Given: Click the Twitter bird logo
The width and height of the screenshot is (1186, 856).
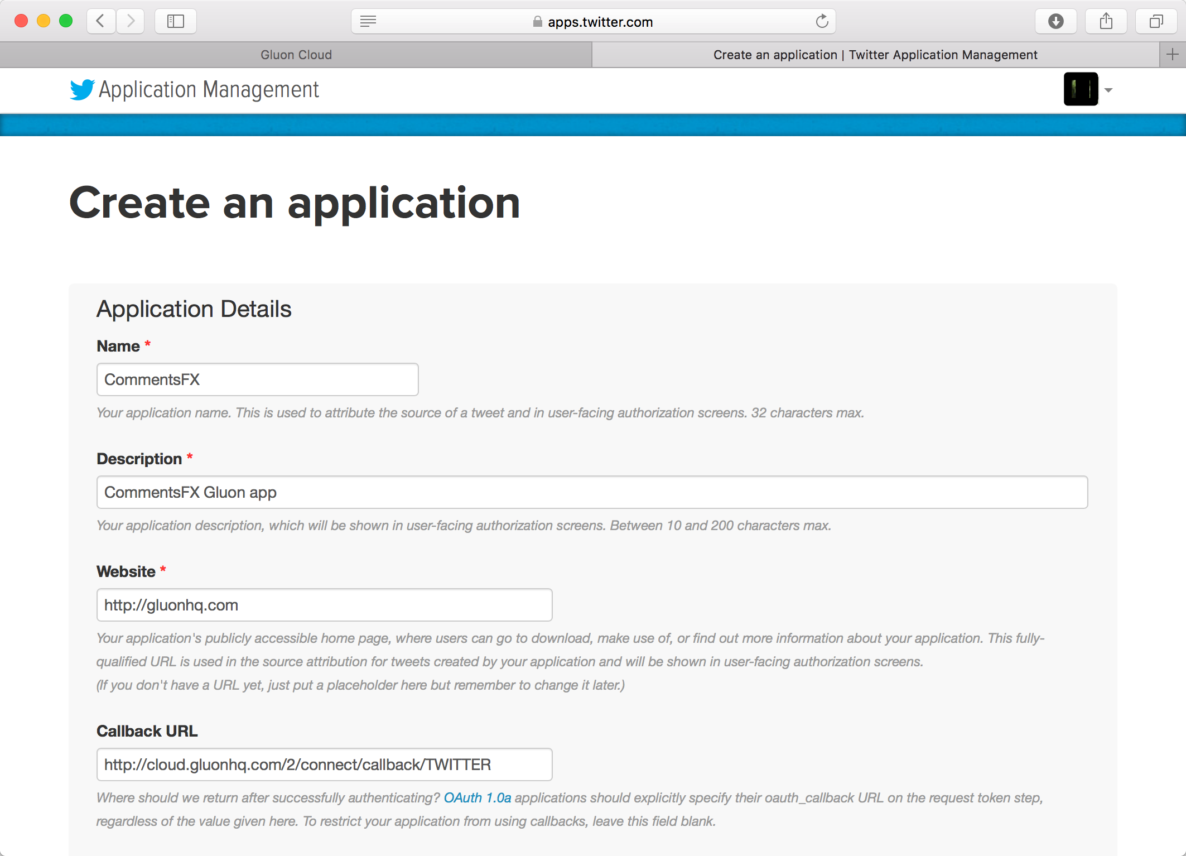Looking at the screenshot, I should click(x=82, y=89).
